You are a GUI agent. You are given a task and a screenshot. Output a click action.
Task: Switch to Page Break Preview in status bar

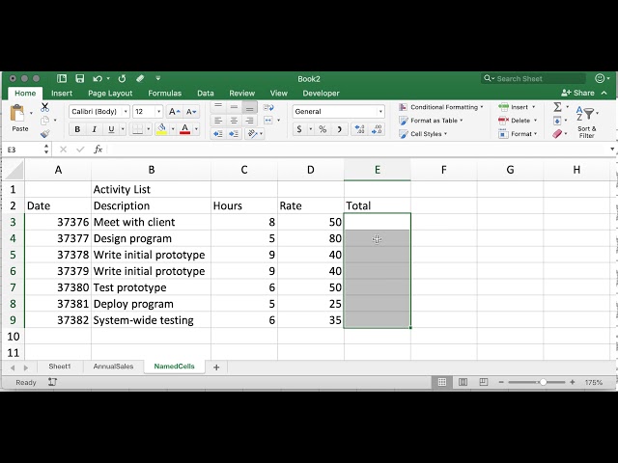(484, 382)
